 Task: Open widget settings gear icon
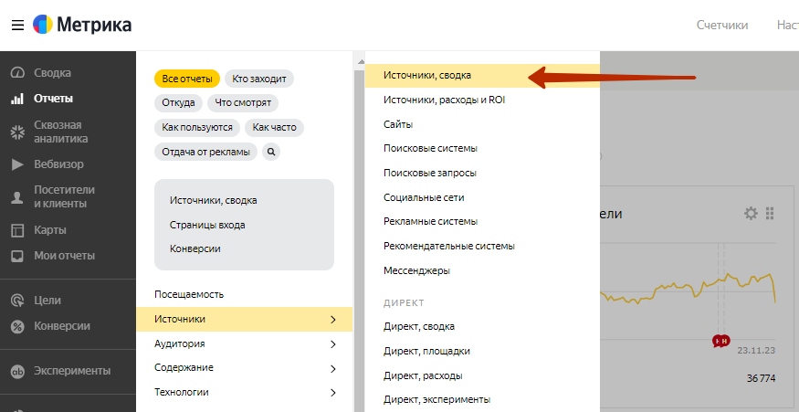point(751,213)
